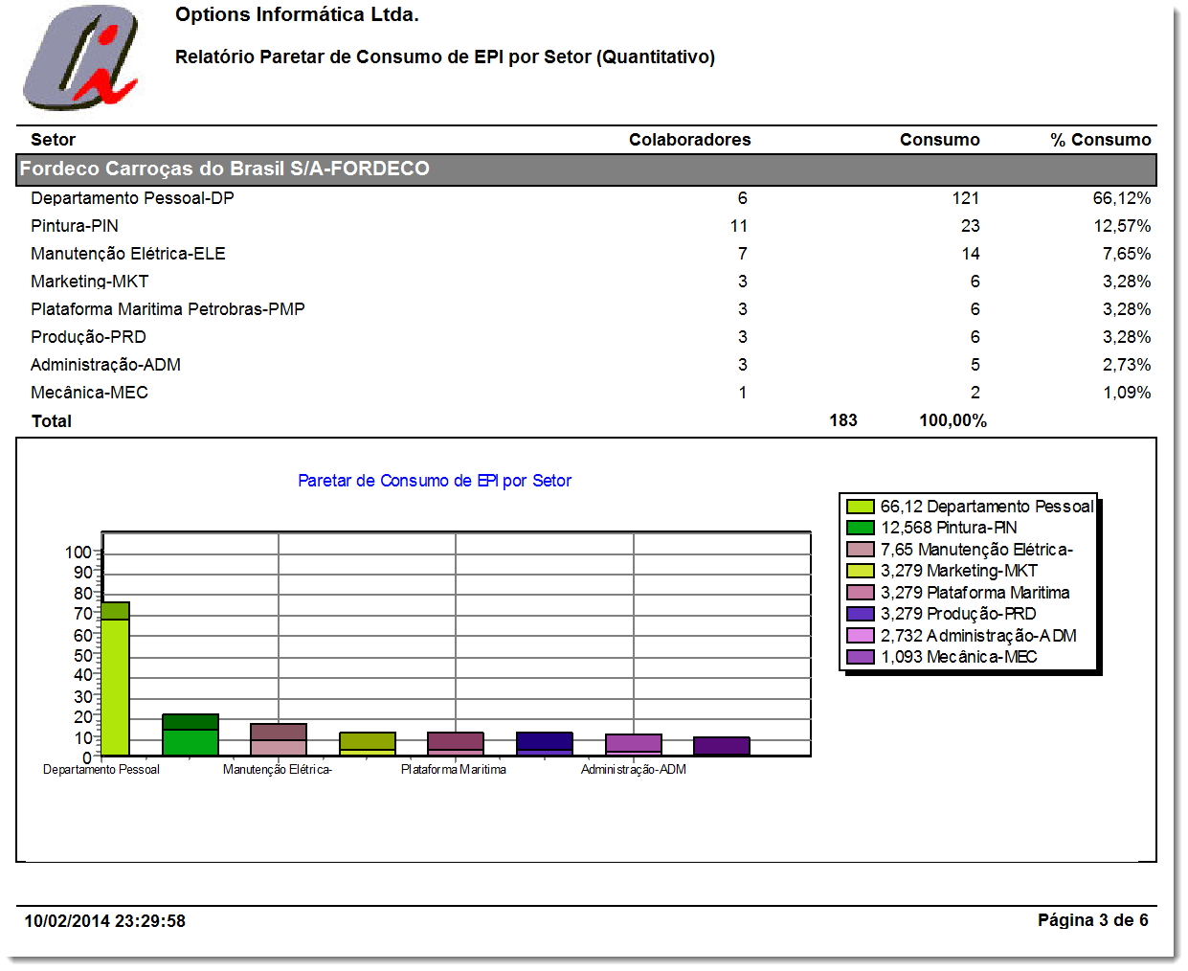Click the pink legend swatch for Plataforma Maritima

[861, 593]
